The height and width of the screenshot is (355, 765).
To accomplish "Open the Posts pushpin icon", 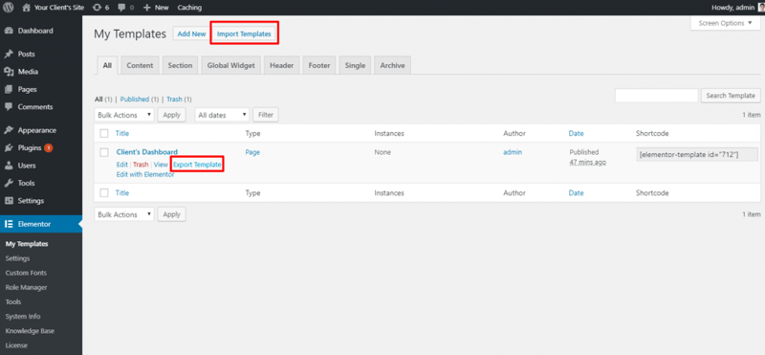I will click(x=9, y=55).
